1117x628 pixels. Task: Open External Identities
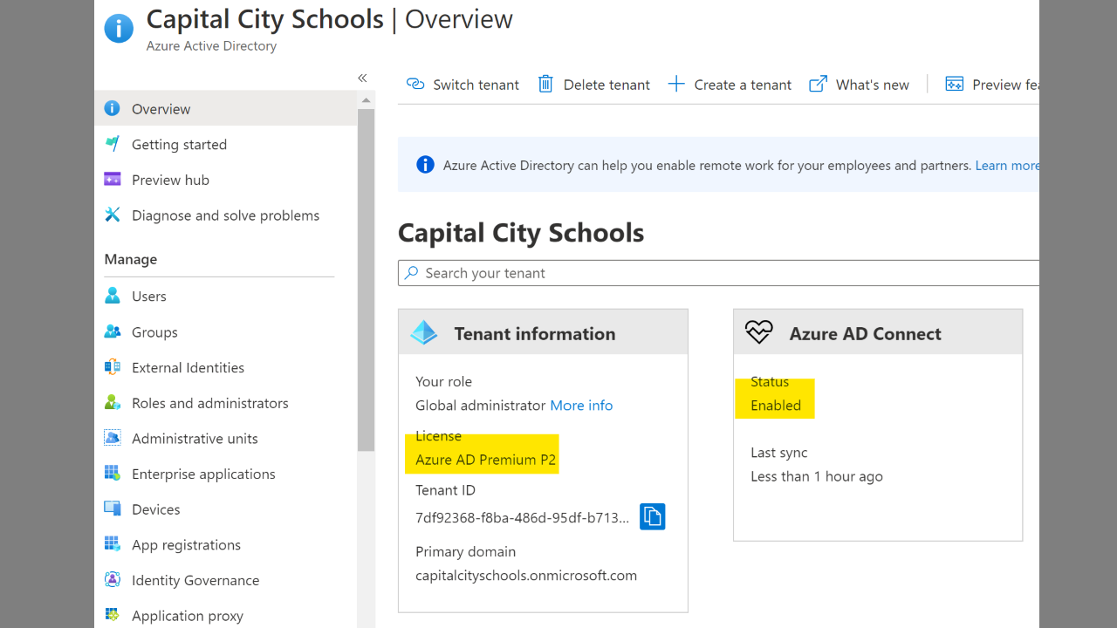[x=225, y=367]
